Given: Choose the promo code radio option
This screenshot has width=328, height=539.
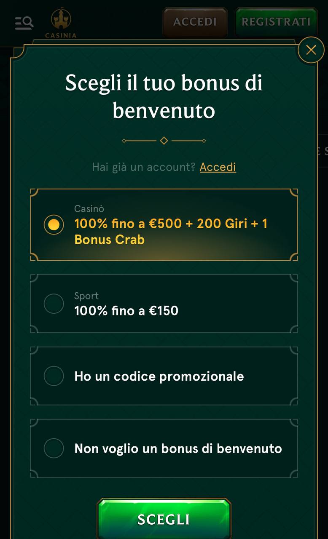Looking at the screenshot, I should 54,376.
